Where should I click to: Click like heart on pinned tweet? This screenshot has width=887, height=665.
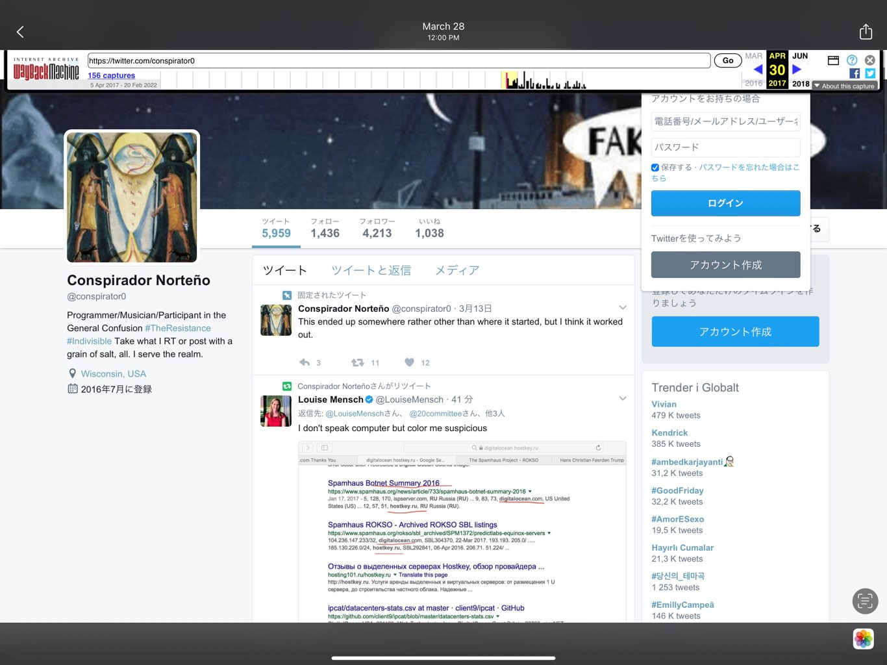(x=409, y=362)
